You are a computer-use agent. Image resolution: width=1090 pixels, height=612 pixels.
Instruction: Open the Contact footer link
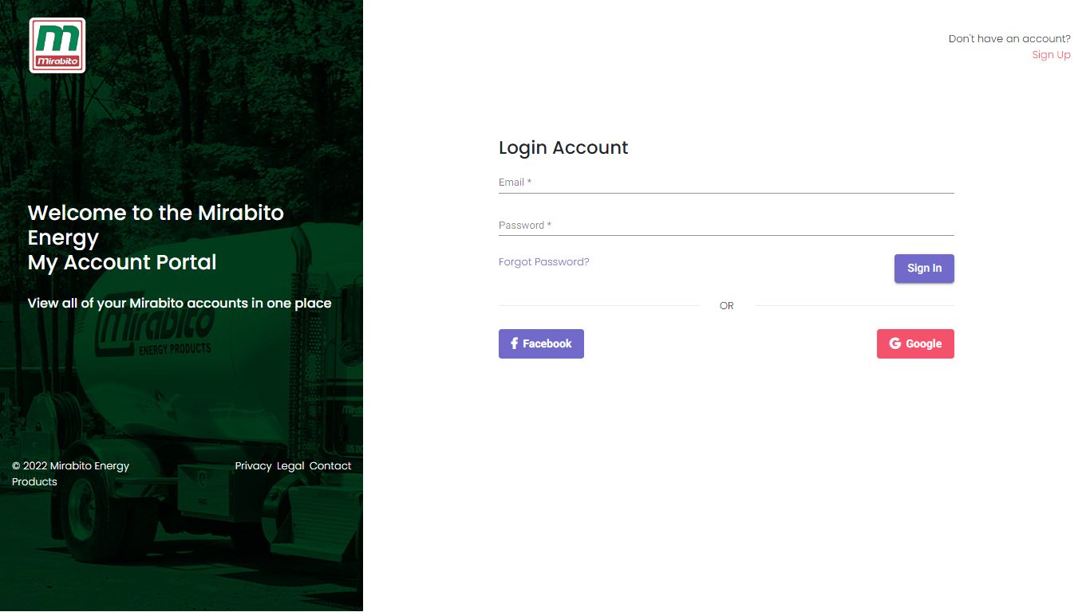[330, 465]
